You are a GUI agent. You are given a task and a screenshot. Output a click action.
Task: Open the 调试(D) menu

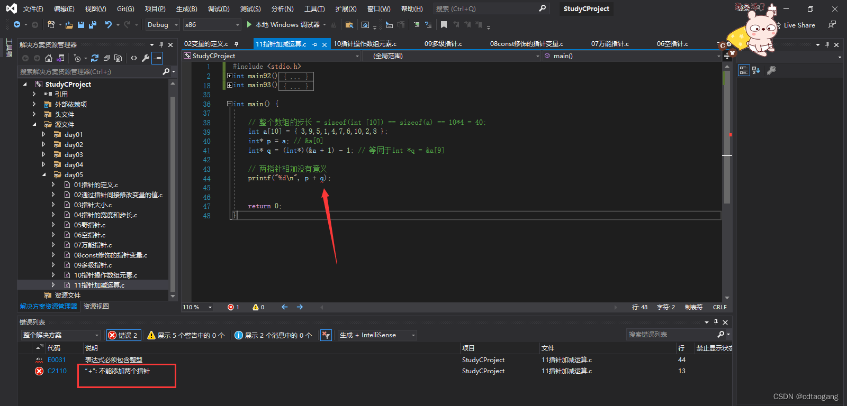(219, 9)
